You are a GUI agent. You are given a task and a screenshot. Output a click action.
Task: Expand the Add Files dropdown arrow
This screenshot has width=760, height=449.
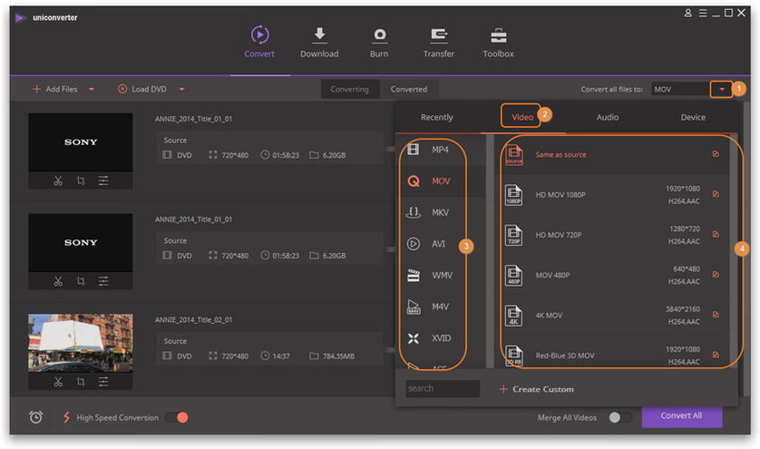92,89
